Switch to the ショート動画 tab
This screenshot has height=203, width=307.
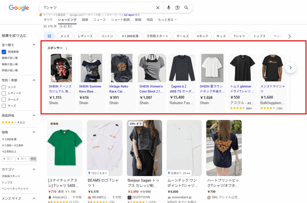pos(120,20)
